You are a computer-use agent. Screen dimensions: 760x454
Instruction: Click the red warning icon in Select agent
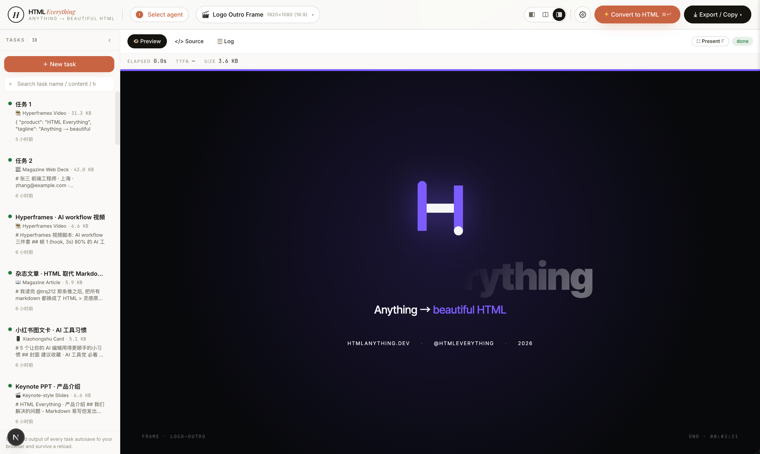139,14
